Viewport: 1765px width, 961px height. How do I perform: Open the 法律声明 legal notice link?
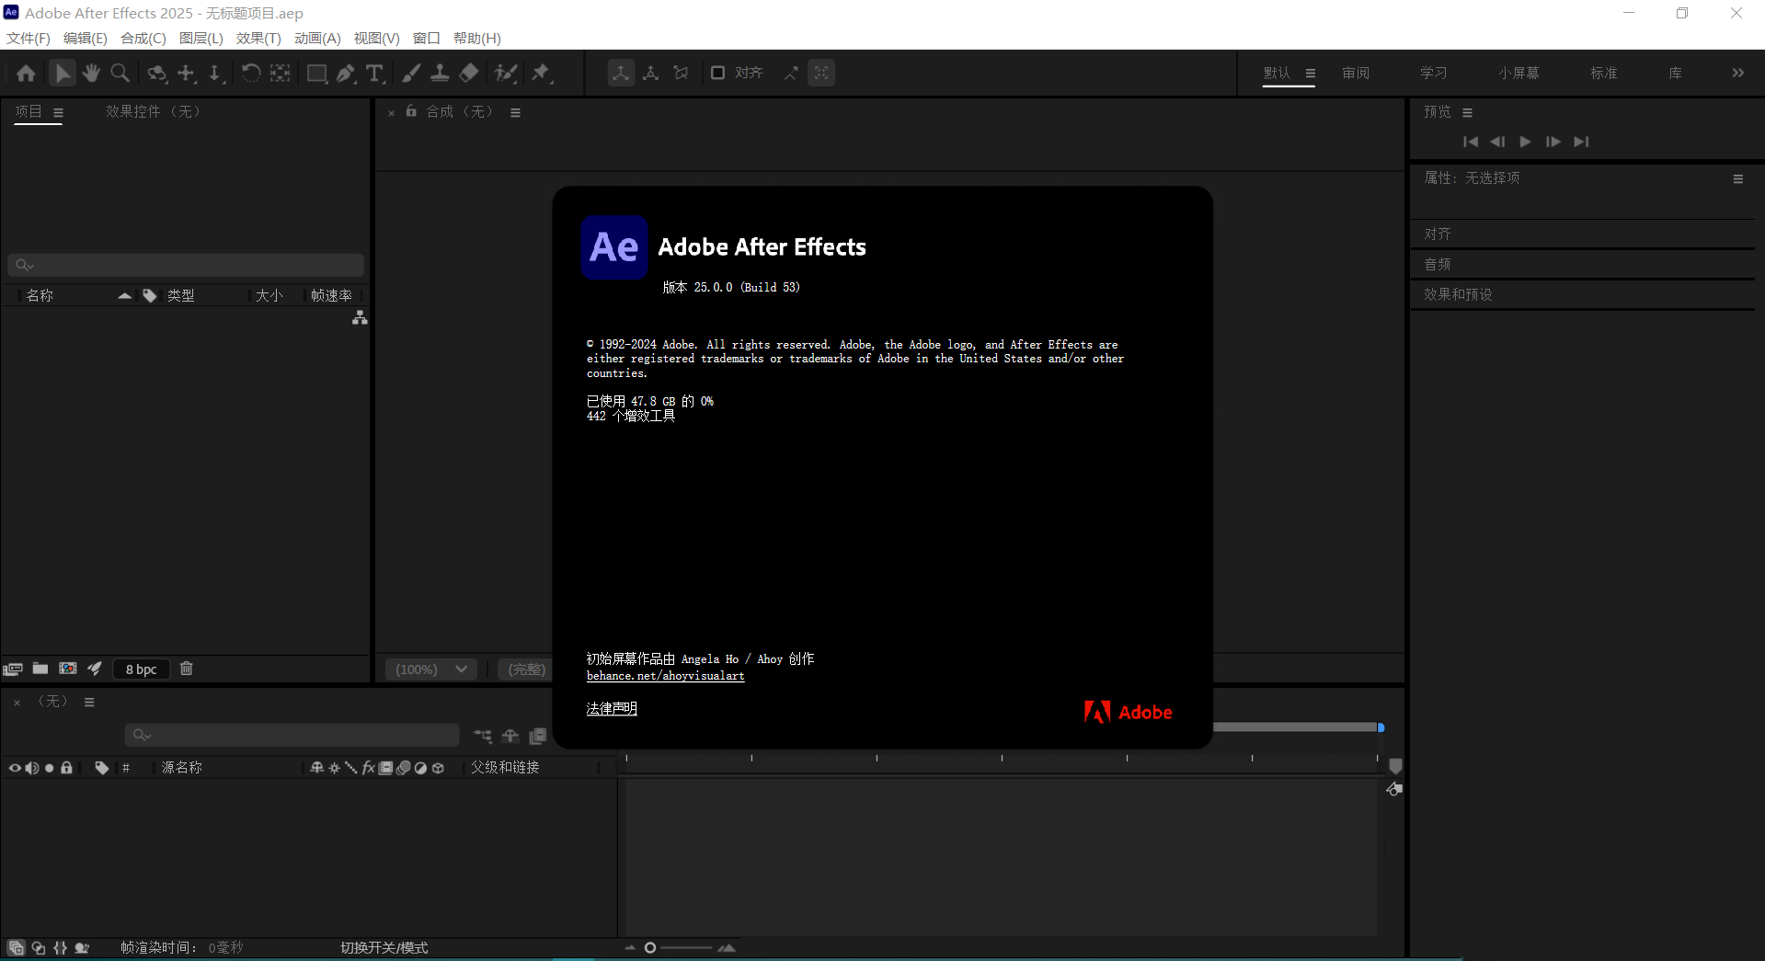tap(612, 709)
